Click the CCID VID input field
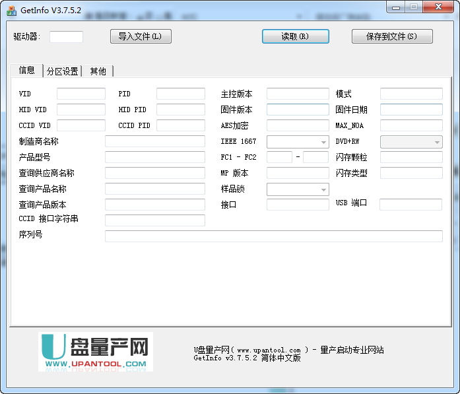The image size is (460, 394). click(x=81, y=125)
